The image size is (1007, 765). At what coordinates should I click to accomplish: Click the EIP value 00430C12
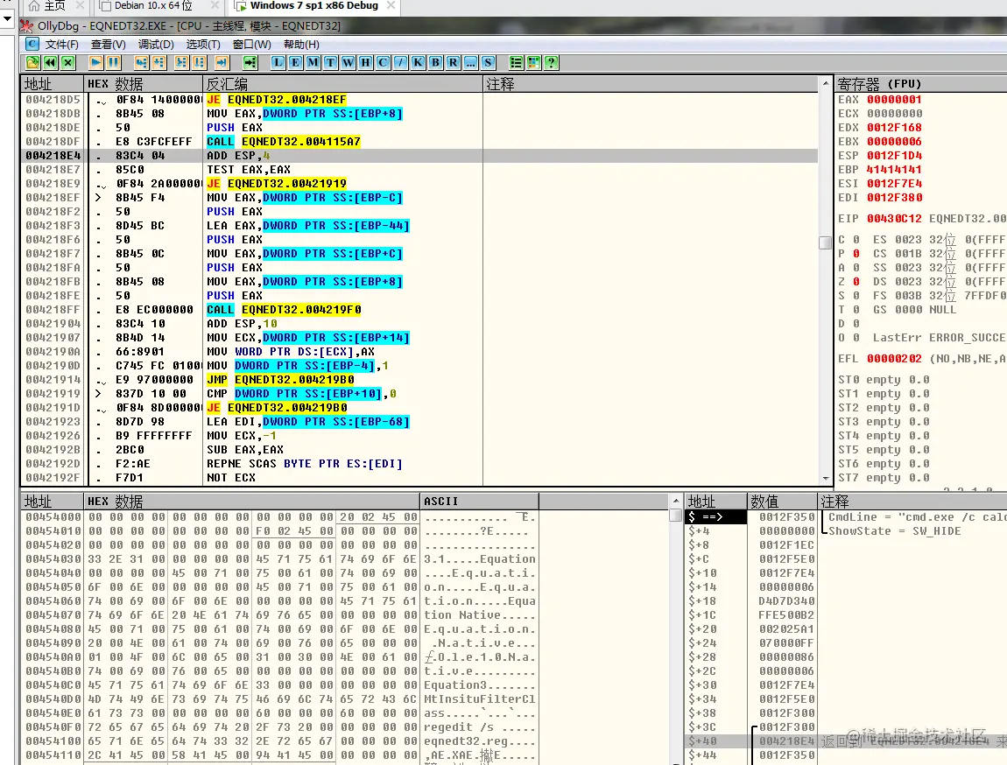tap(894, 219)
